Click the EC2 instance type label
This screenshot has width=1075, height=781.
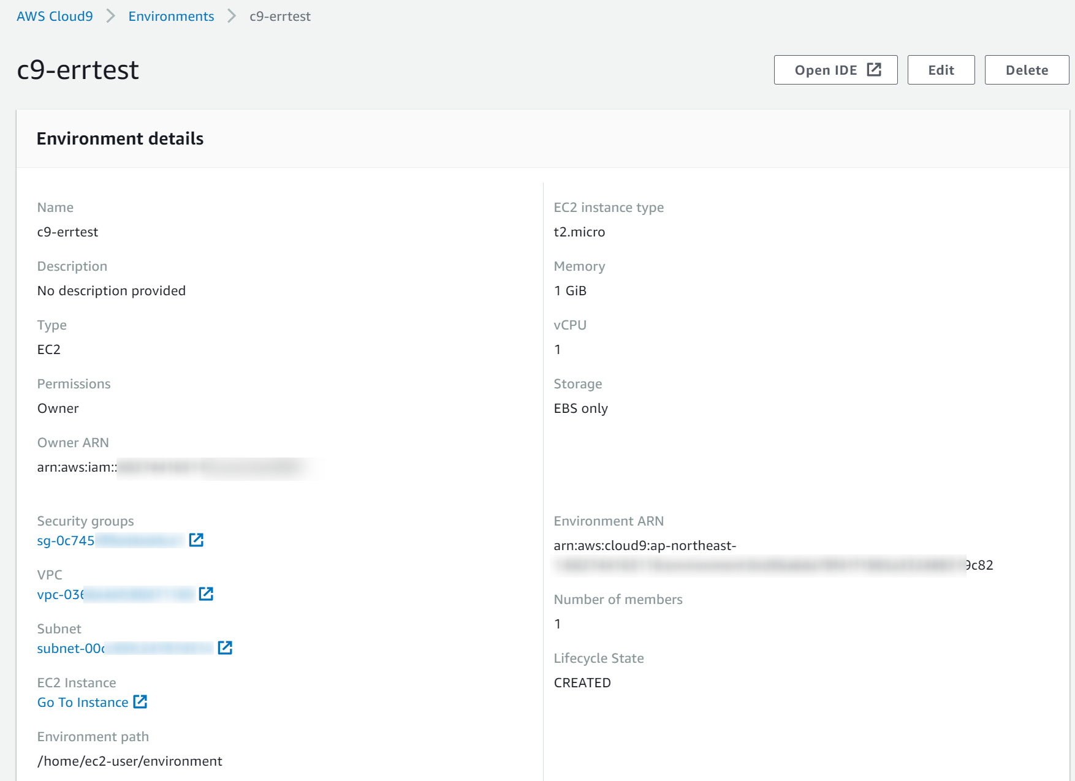click(609, 207)
